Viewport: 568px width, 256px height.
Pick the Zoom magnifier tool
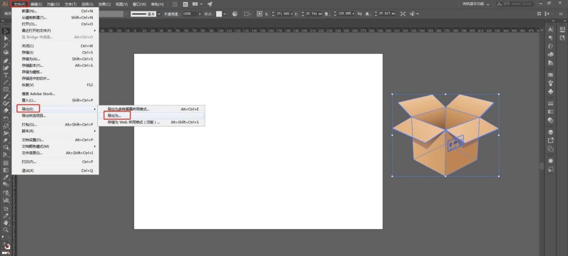pos(6,230)
